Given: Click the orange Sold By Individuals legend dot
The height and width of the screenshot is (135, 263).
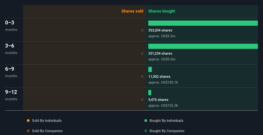Looking at the screenshot, I should [28, 121].
